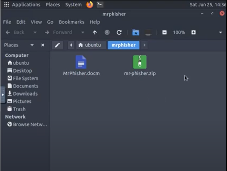Close the mrphisher window
Viewport: 227px width, 171px height.
(222, 13)
